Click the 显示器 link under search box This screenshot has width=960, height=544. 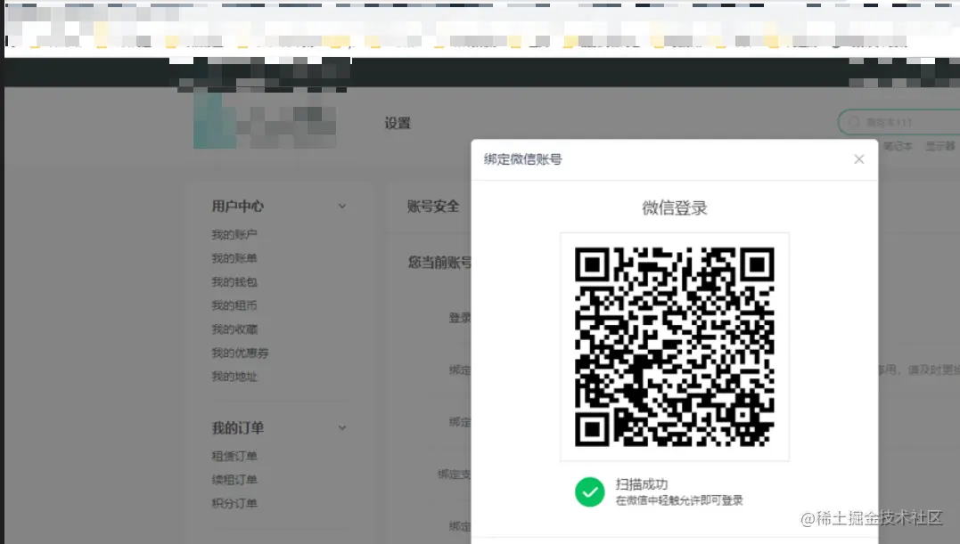(x=939, y=146)
